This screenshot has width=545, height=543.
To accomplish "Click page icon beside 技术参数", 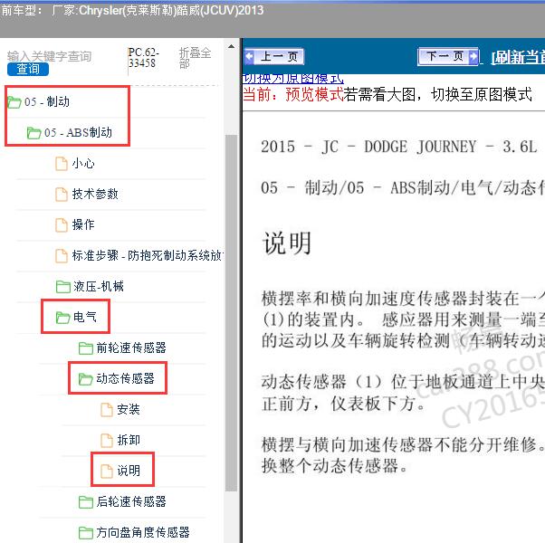I will 62,194.
